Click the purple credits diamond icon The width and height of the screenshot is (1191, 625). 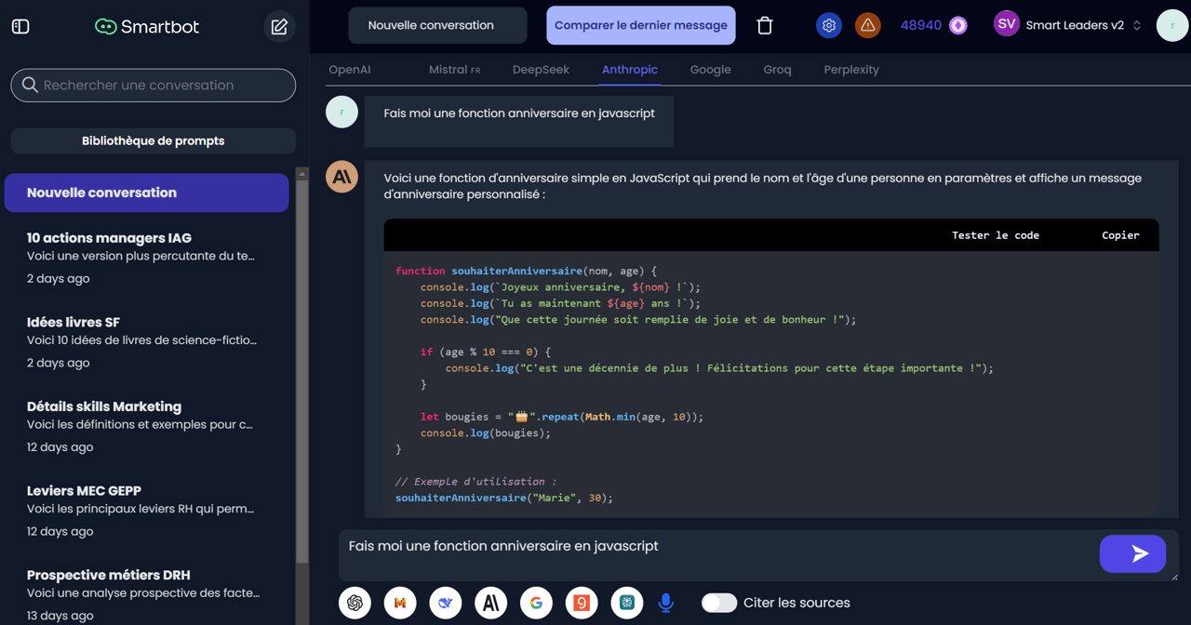(x=958, y=25)
